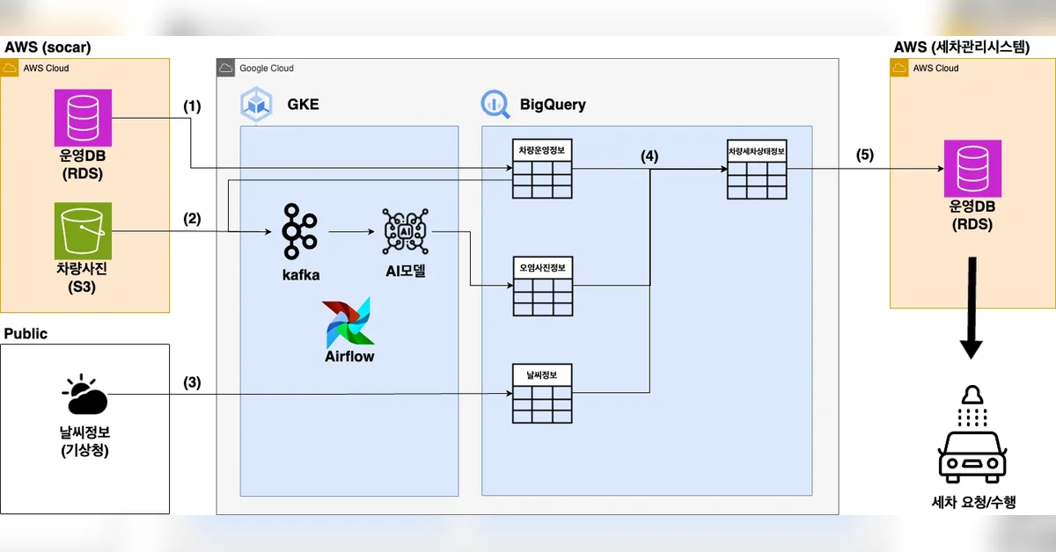Click the 'AWS (socar)' heading
Image resolution: width=1056 pixels, height=552 pixels.
(48, 47)
